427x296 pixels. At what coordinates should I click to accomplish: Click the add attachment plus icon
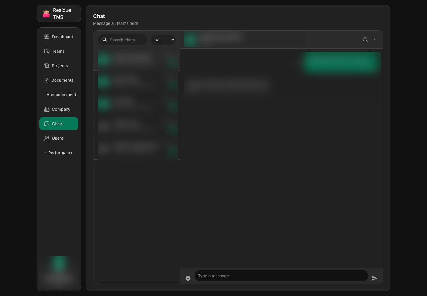tap(188, 278)
